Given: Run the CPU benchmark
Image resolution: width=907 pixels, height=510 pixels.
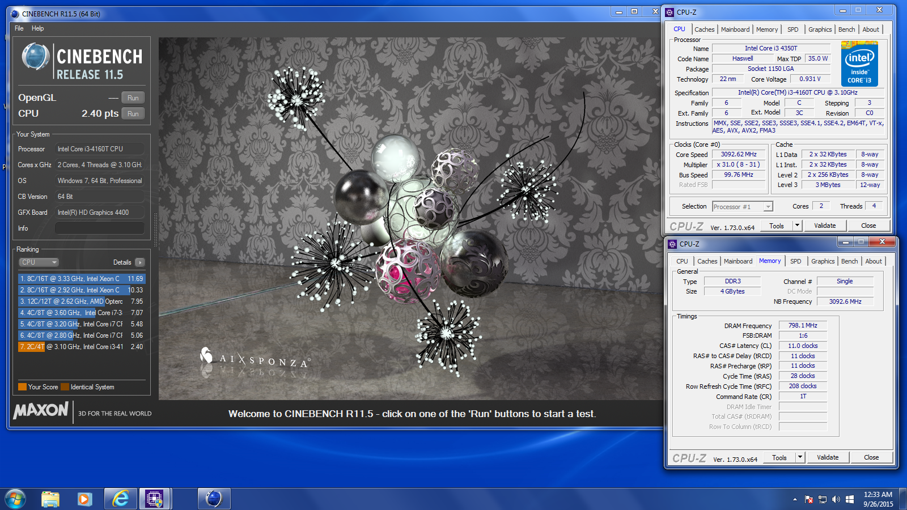Looking at the screenshot, I should pos(133,113).
